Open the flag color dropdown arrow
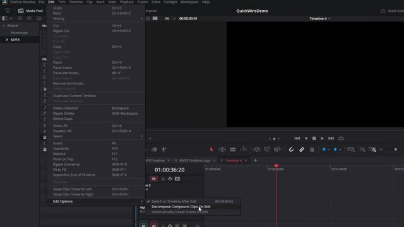The width and height of the screenshot is (404, 227). click(329, 150)
